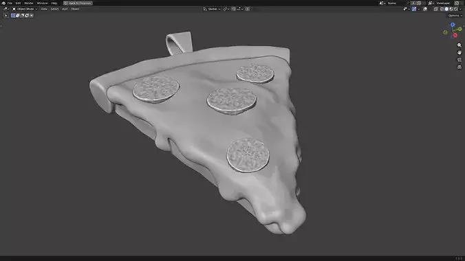Switch to wireframe viewport shading
This screenshot has height=261, width=465.
442,9
